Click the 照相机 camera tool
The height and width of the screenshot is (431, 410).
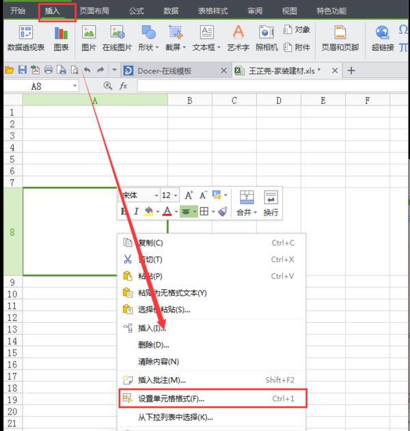click(266, 34)
